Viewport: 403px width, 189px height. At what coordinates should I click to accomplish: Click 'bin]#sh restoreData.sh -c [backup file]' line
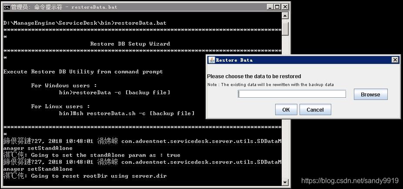click(127, 113)
